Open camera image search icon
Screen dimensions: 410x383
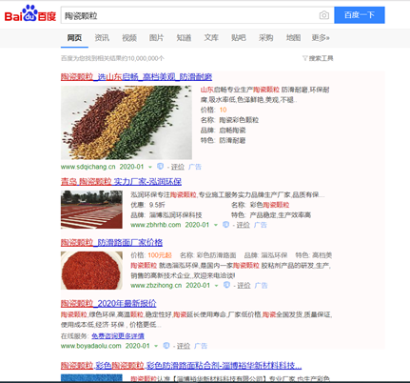click(323, 15)
